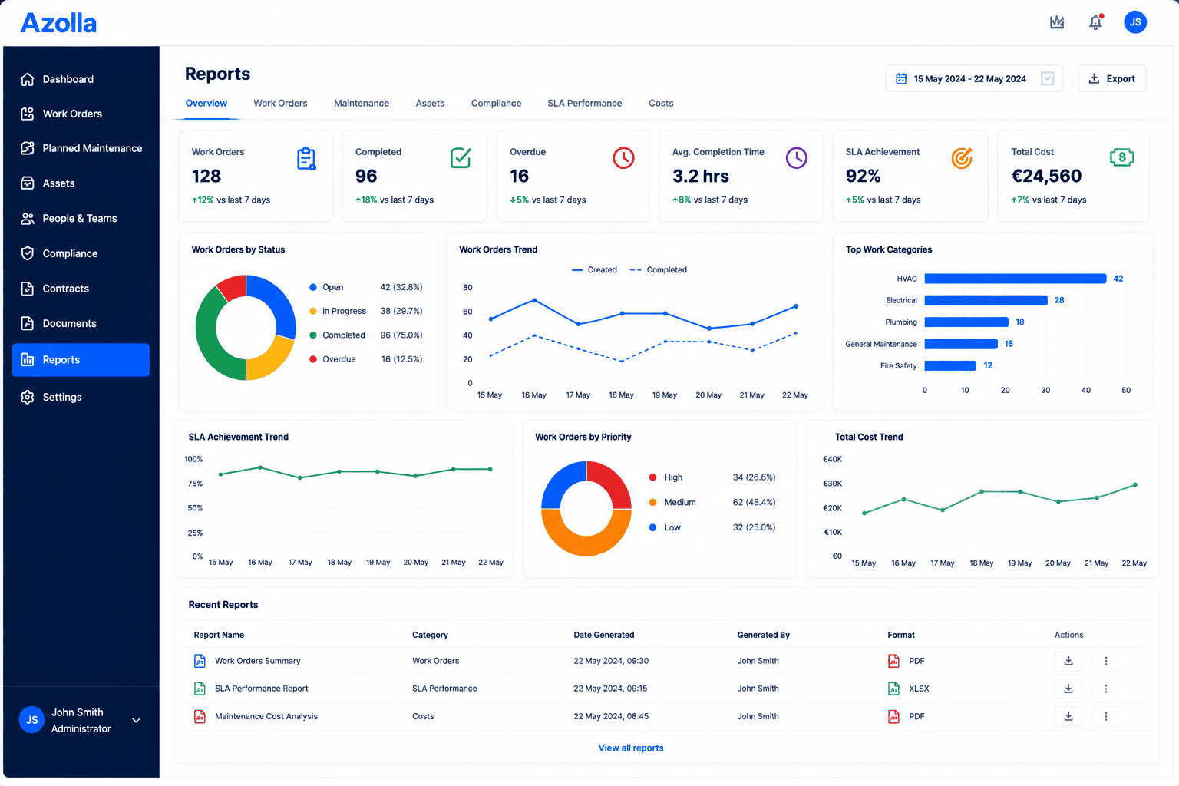This screenshot has height=786, width=1179.
Task: Click the Contracts document icon
Action: click(x=28, y=289)
